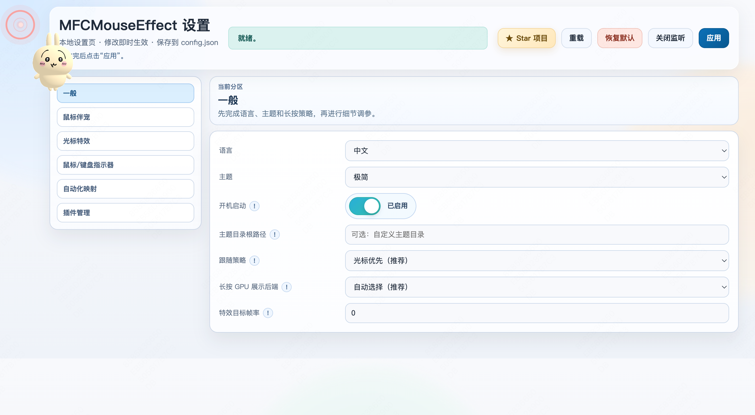Click the 恢复默认 button

(x=620, y=38)
